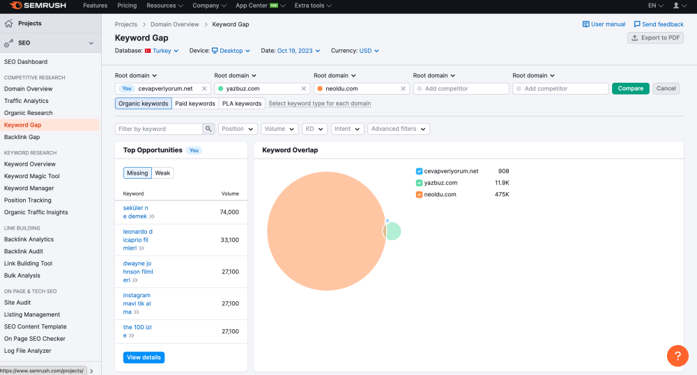Click the Cancel button
This screenshot has height=375, width=697.
(666, 88)
